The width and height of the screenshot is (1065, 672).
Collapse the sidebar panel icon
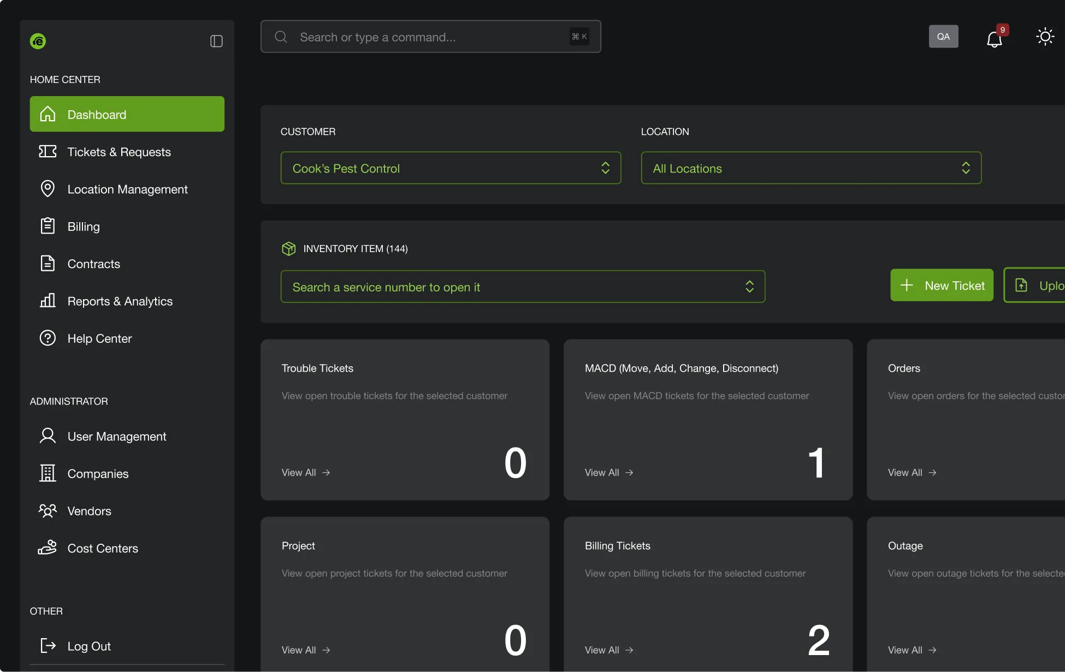pos(216,41)
